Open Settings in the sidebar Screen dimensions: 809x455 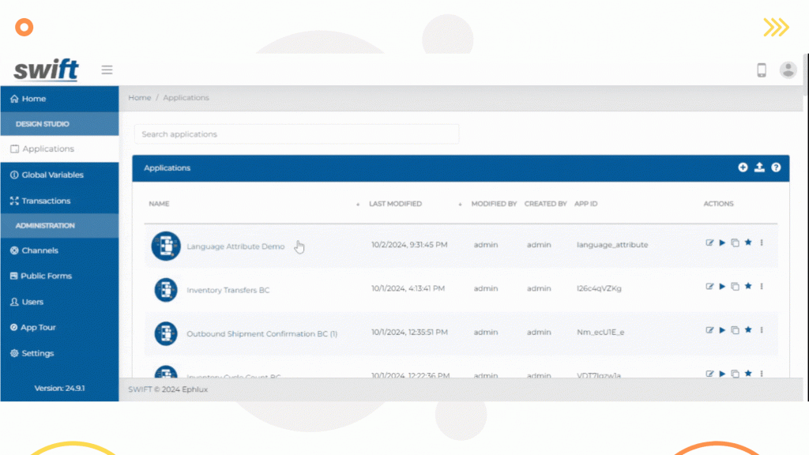pyautogui.click(x=59, y=353)
